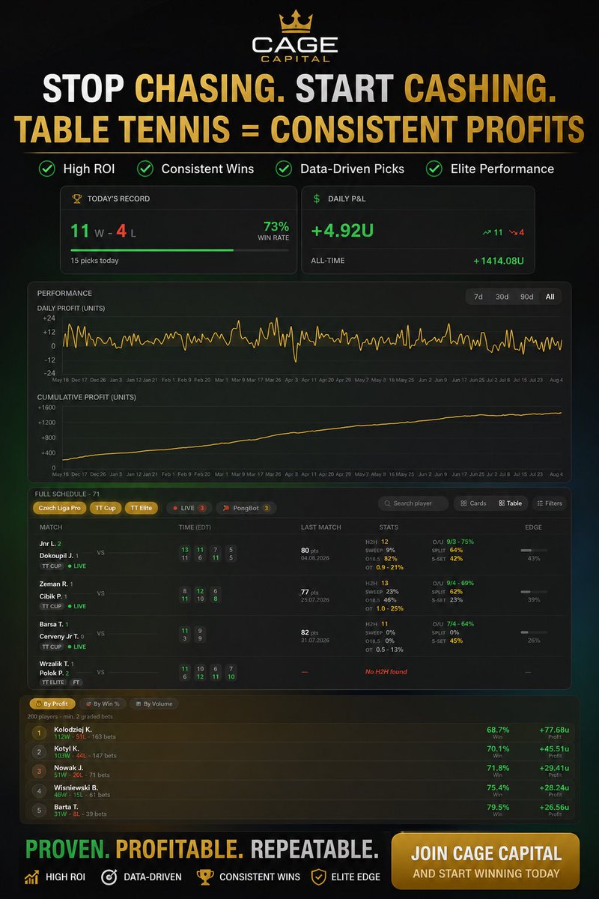
Task: Click the 26% edge bar for Barsa T. match
Action: 534,632
